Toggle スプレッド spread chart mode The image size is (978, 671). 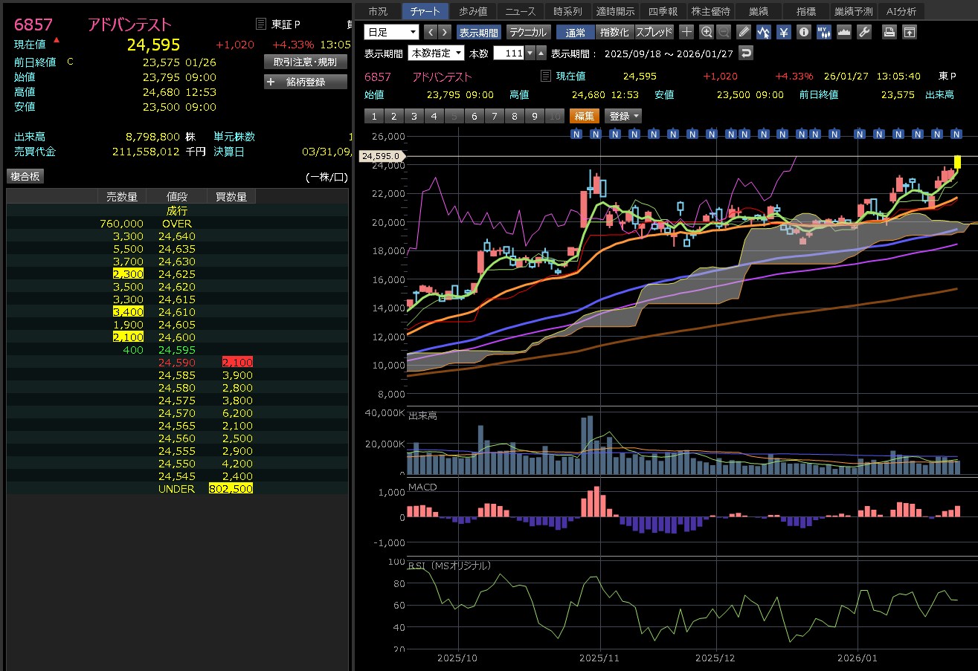[x=654, y=32]
